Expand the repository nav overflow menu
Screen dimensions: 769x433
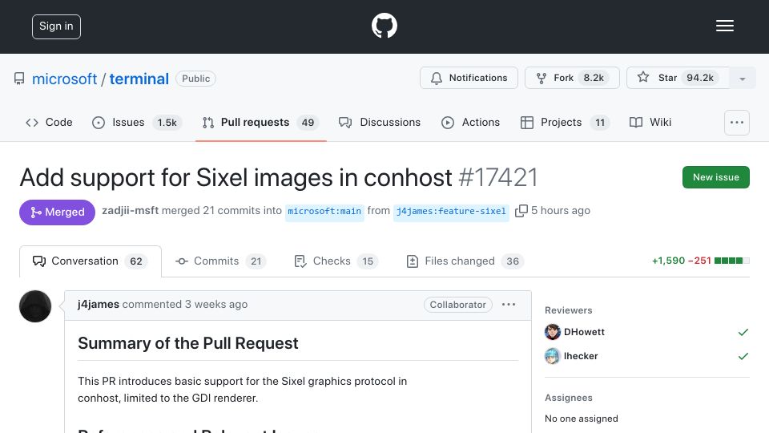click(737, 123)
